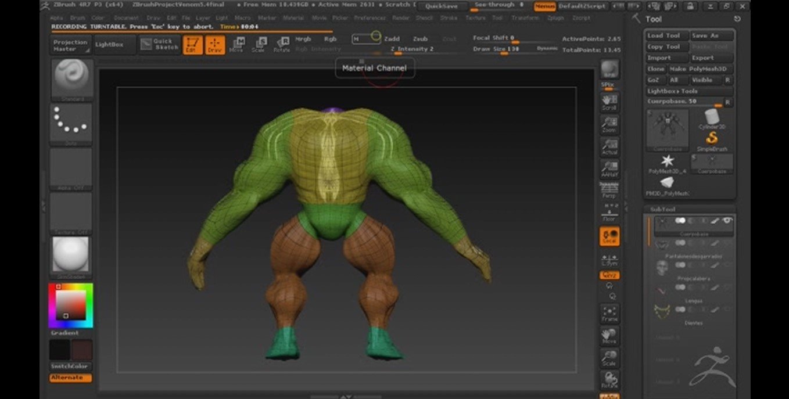Toggle Zsub sculpt mode
The height and width of the screenshot is (399, 789).
[x=420, y=39]
